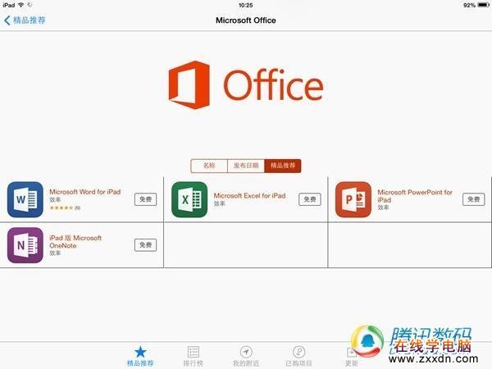
Task: Open the 已购项目 purchased tab
Action: point(298,357)
